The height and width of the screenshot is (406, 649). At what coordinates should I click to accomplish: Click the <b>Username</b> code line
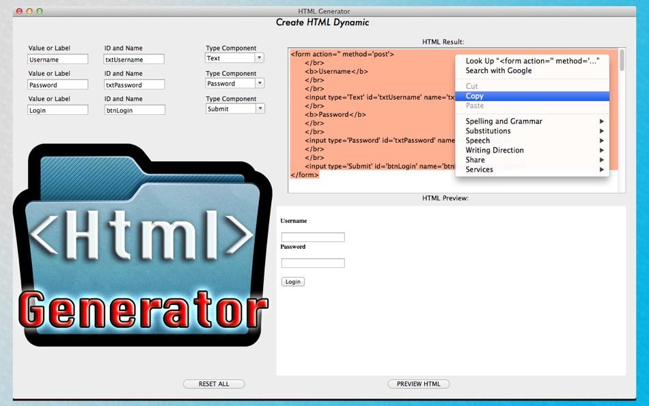tap(337, 71)
